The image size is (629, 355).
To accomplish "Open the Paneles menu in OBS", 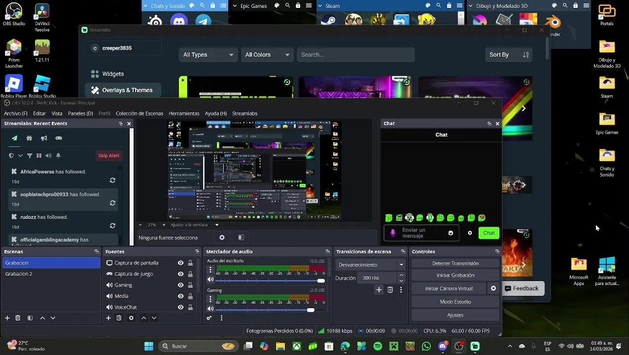I will tap(80, 113).
